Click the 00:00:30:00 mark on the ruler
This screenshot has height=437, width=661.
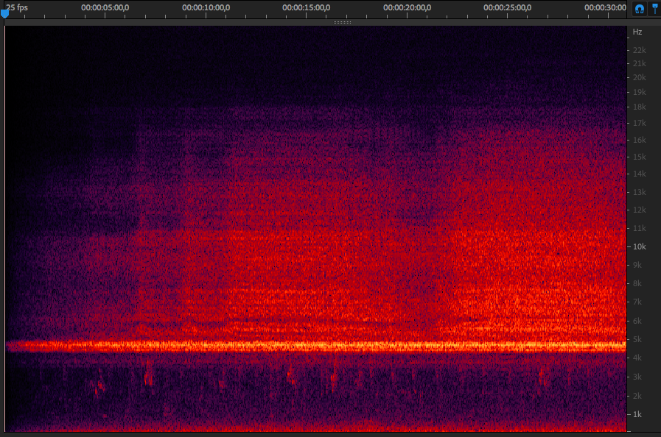606,7
